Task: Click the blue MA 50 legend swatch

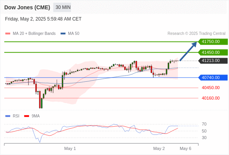Action: click(63, 34)
